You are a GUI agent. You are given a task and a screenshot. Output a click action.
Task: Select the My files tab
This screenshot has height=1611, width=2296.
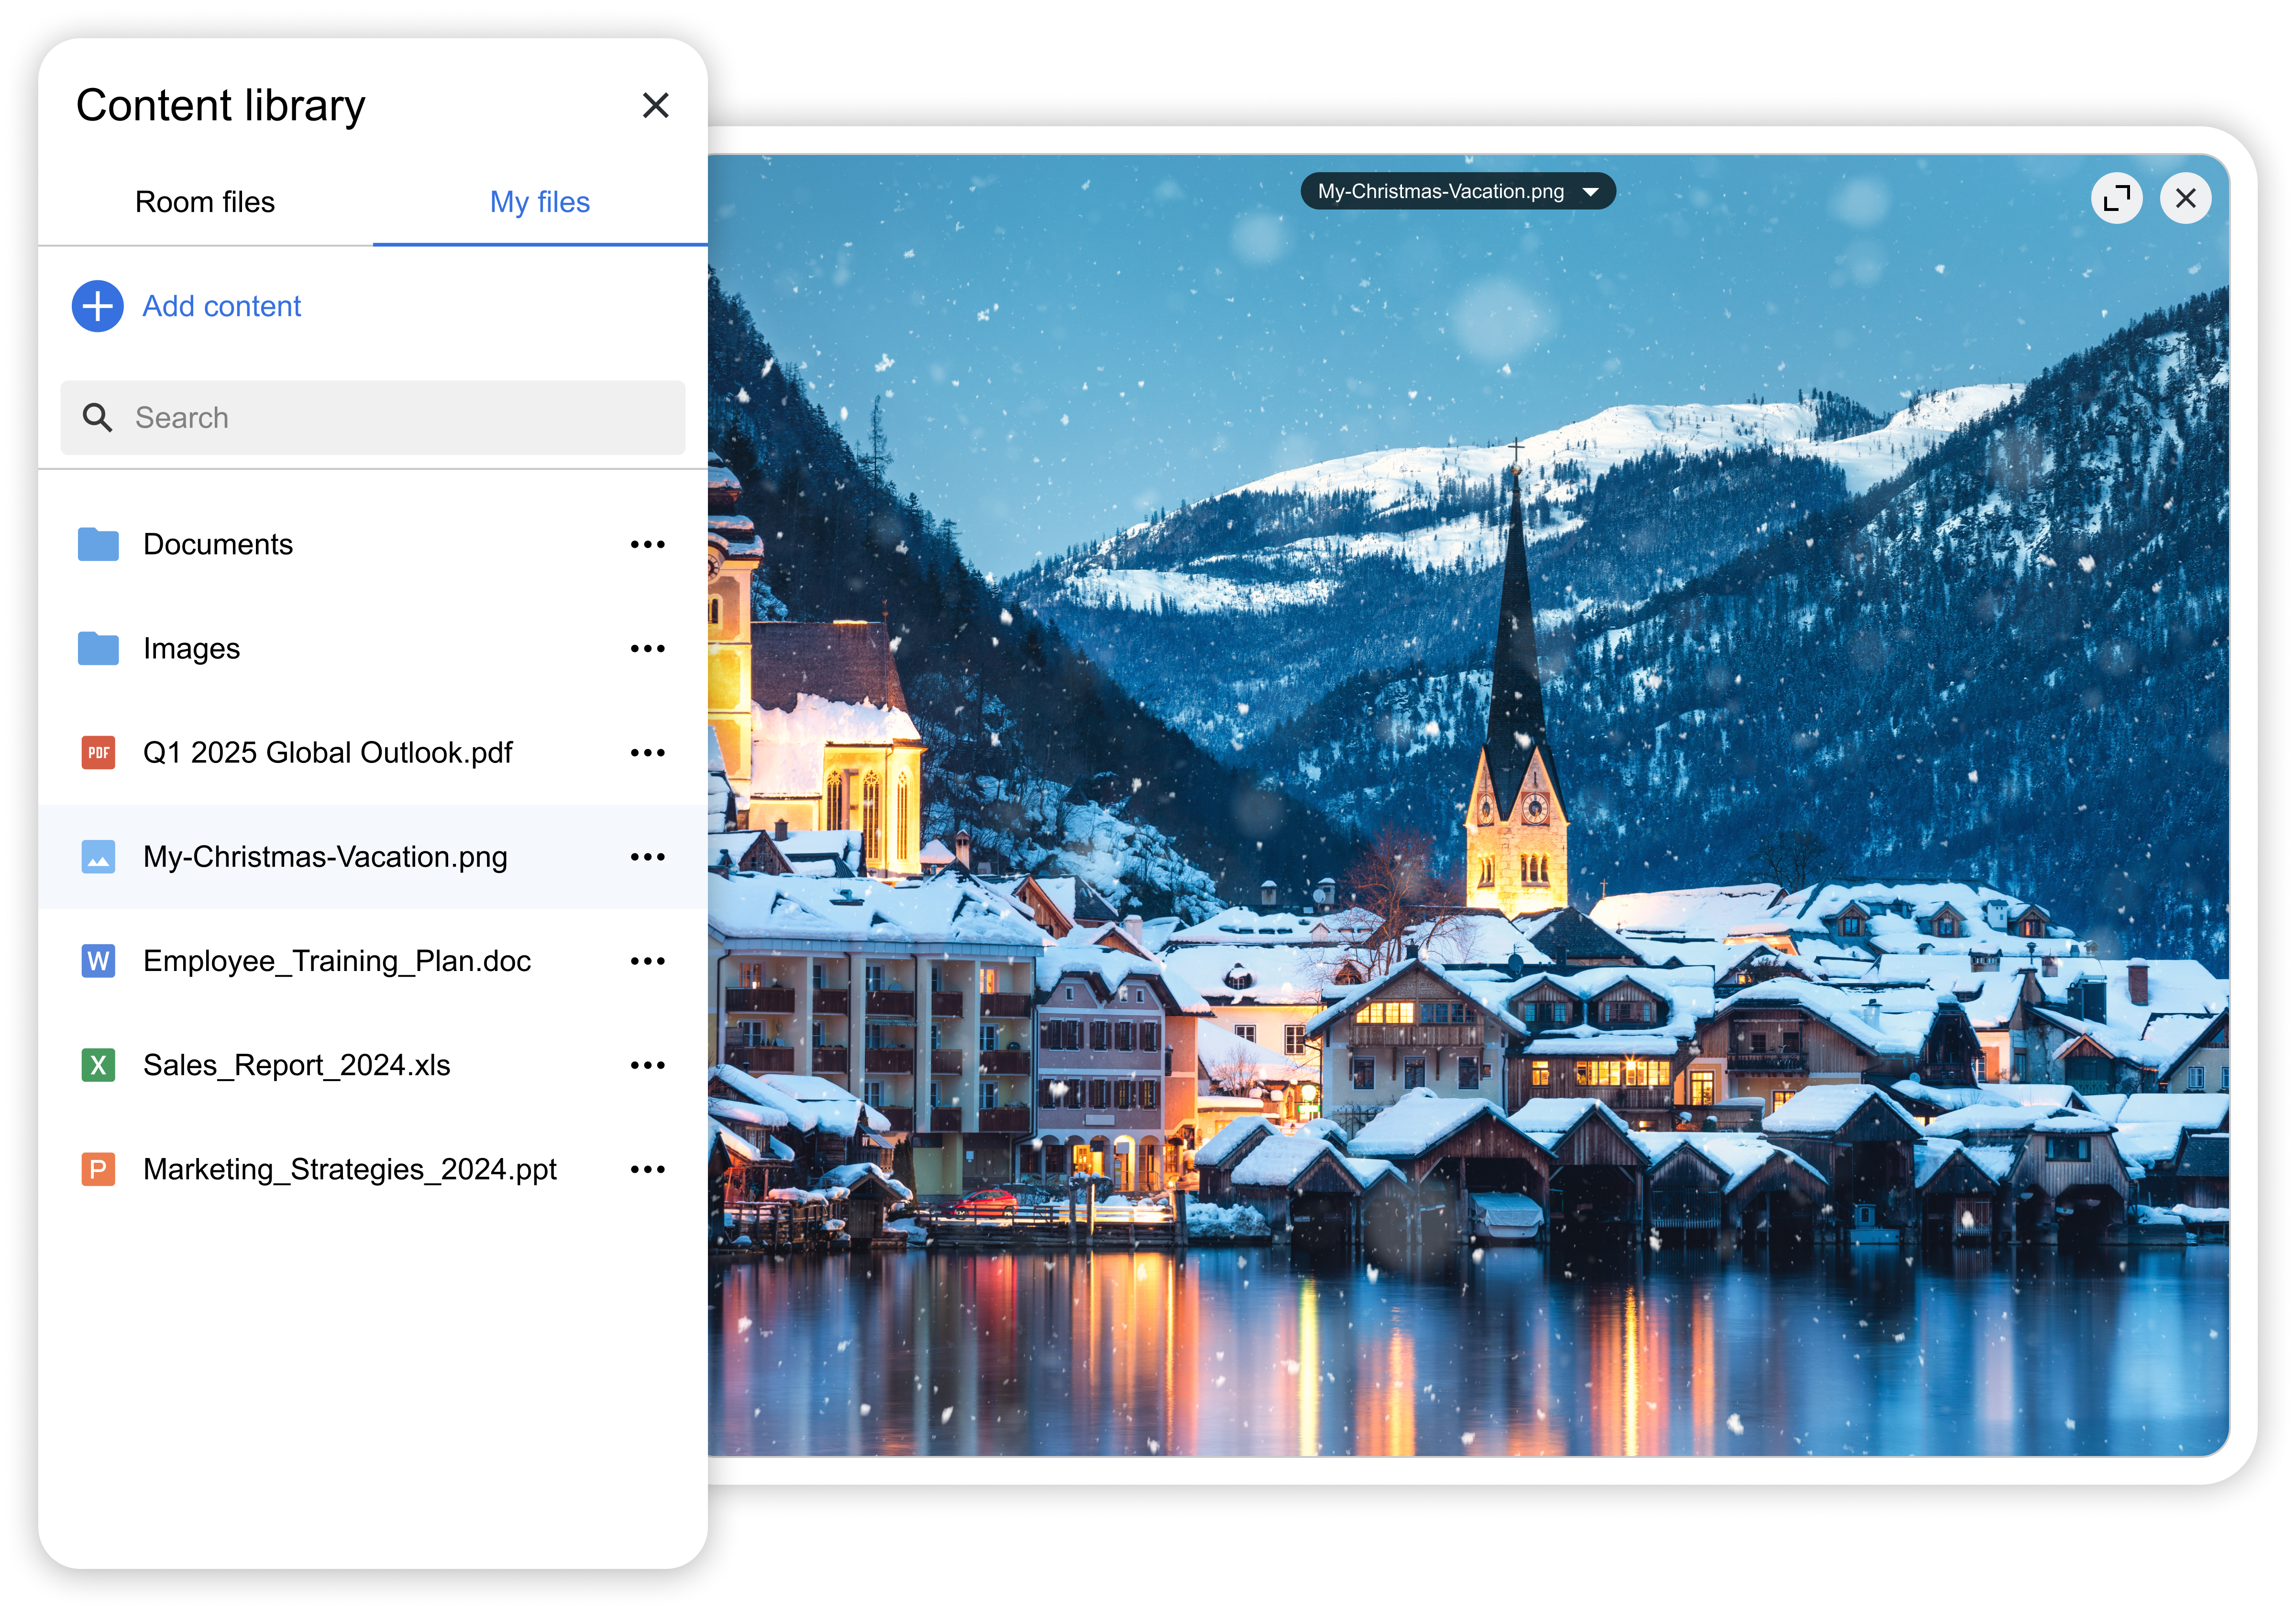click(539, 202)
